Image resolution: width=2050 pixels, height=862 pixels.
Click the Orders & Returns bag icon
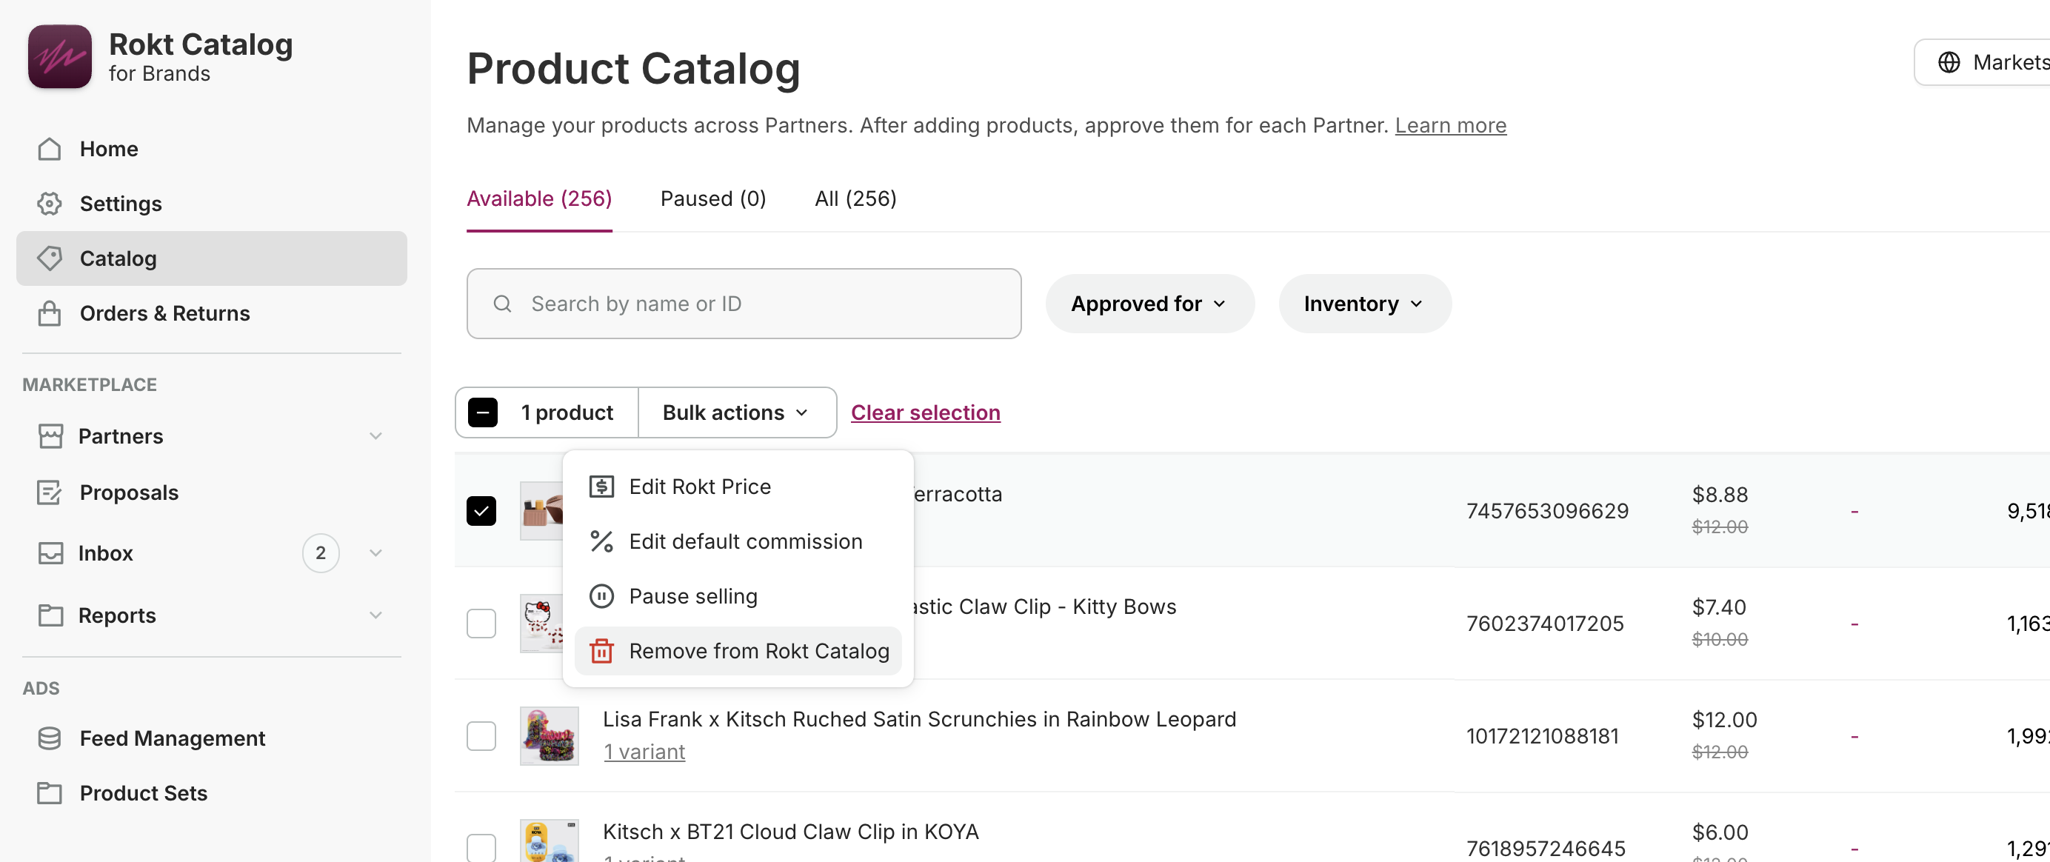click(x=50, y=313)
